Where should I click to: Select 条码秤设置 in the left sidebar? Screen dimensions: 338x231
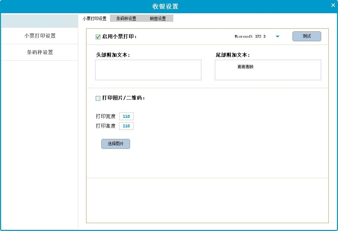tap(40, 52)
